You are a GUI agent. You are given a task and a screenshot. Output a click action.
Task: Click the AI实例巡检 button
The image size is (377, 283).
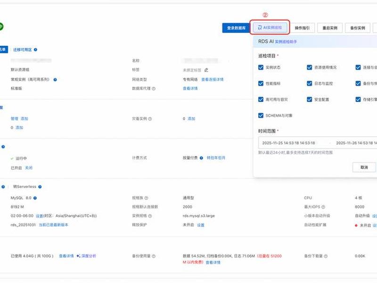pos(270,28)
